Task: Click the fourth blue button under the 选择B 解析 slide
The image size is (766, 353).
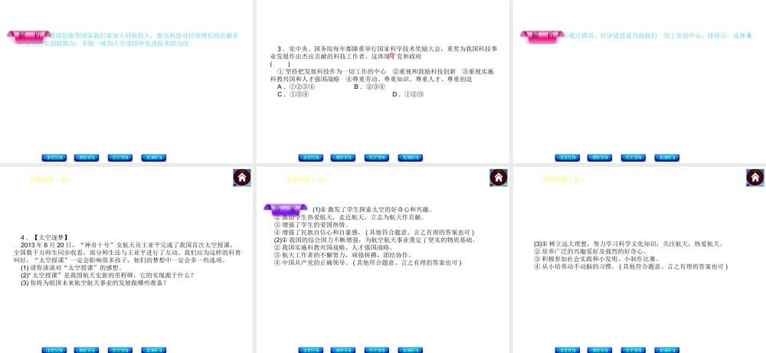Action: tap(667, 158)
